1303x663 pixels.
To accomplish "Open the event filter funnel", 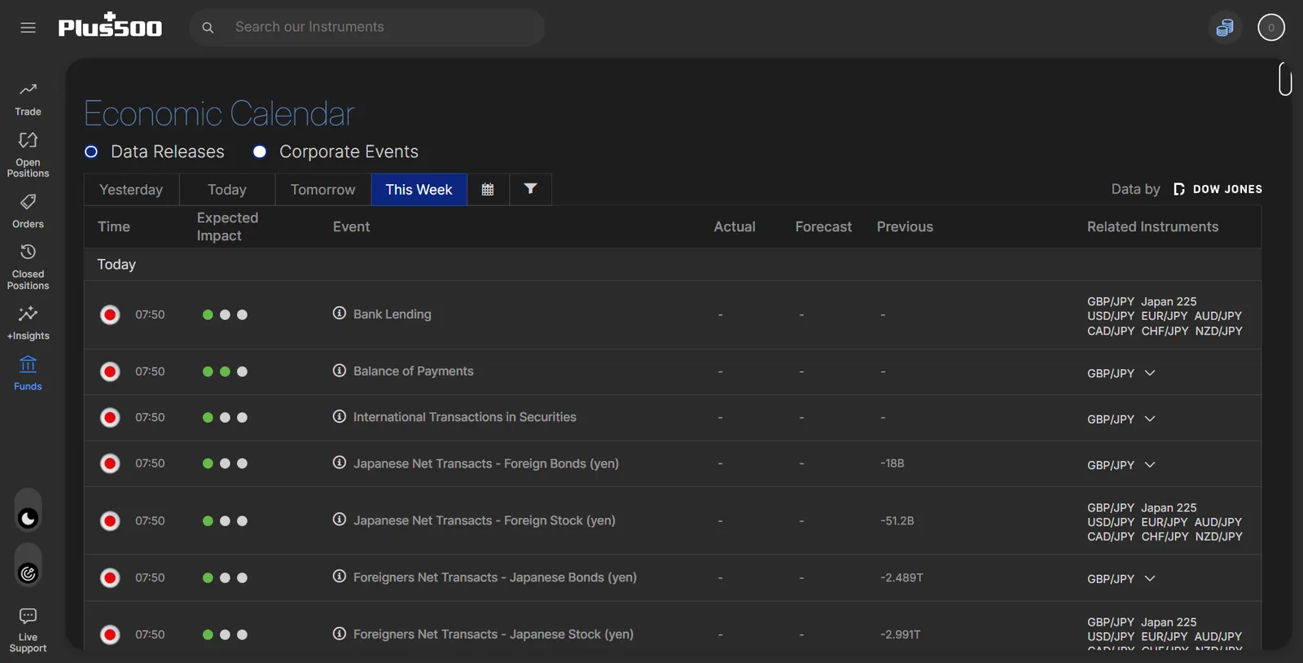I will click(530, 190).
